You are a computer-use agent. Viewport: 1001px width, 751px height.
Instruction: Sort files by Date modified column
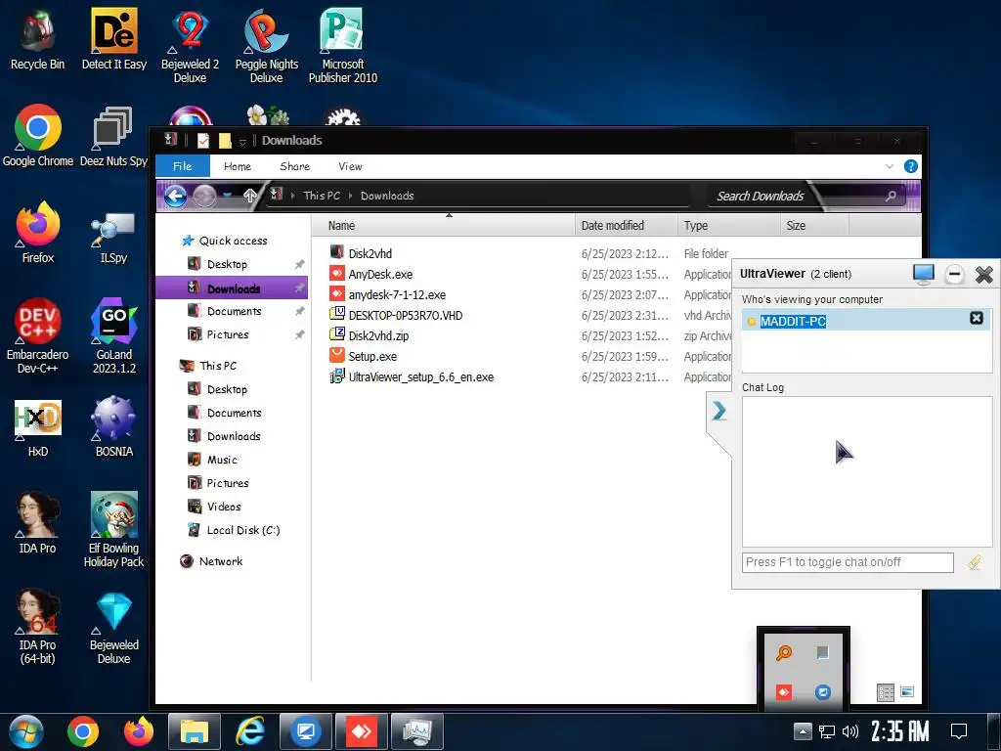(x=627, y=226)
